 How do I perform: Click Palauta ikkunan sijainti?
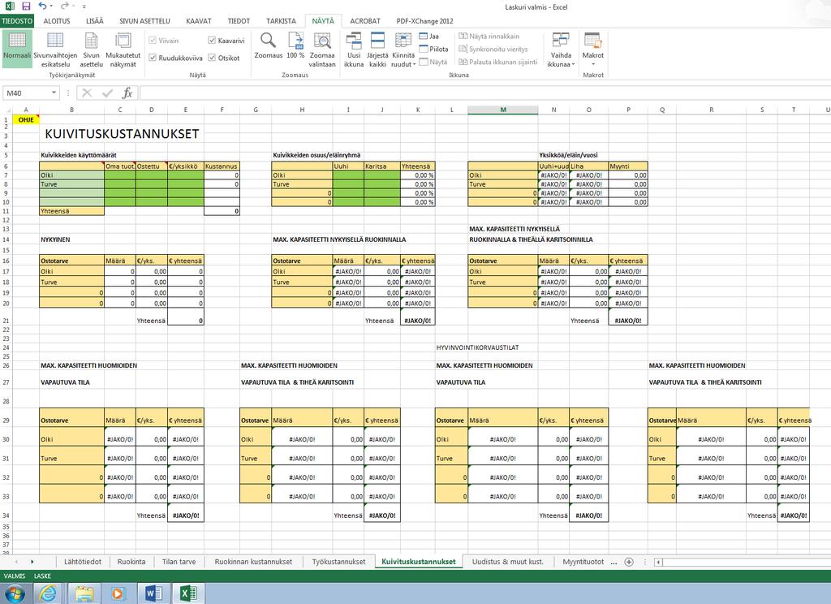497,62
